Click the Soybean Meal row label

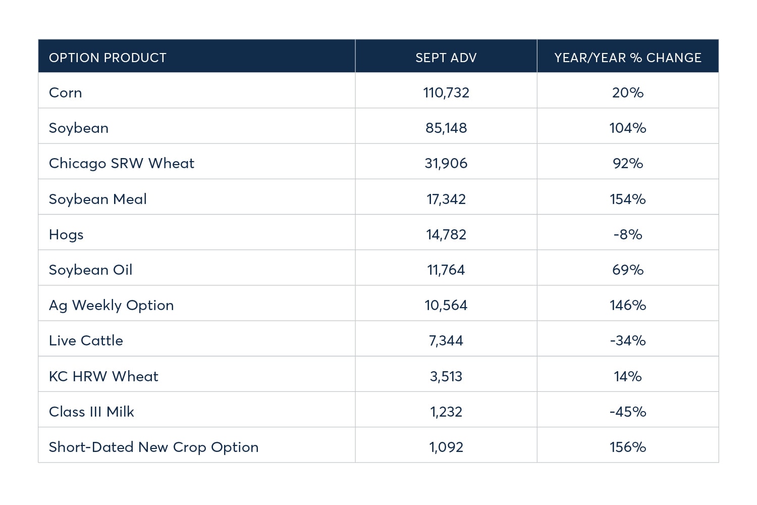(98, 199)
